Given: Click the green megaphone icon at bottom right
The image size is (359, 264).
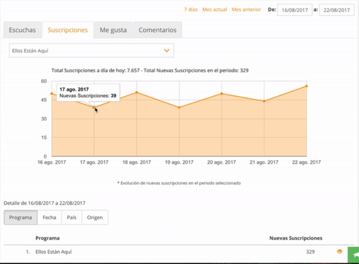Looking at the screenshot, I should (354, 255).
